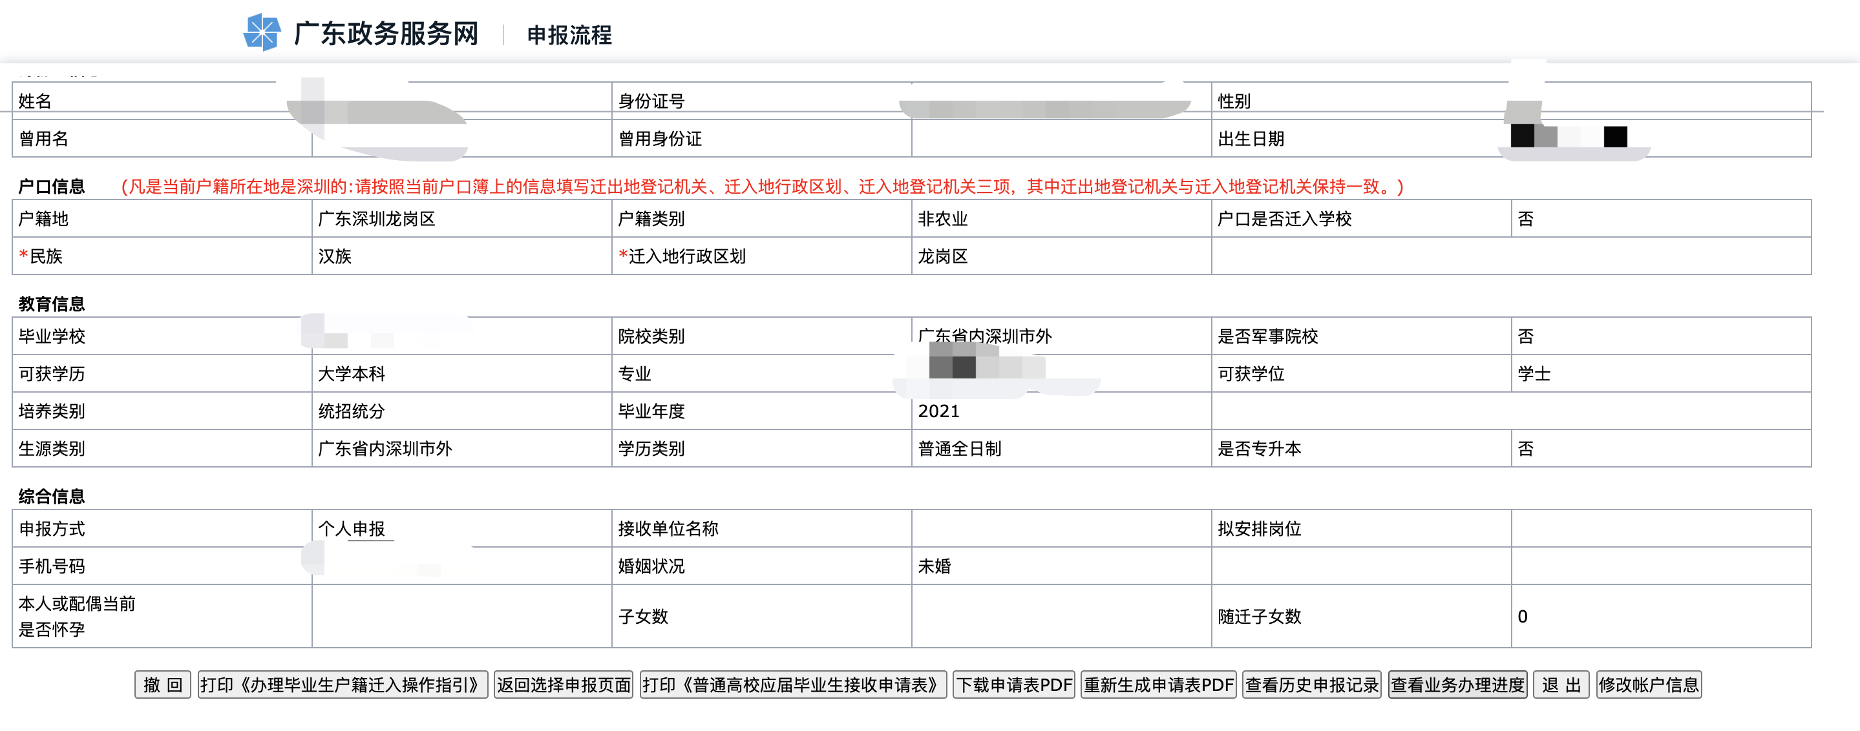Click 返回选择申报页面 button
1860x731 pixels.
coord(563,684)
